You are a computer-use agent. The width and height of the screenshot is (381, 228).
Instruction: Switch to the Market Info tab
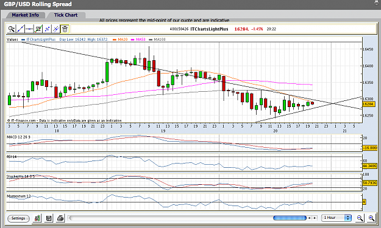pos(25,15)
